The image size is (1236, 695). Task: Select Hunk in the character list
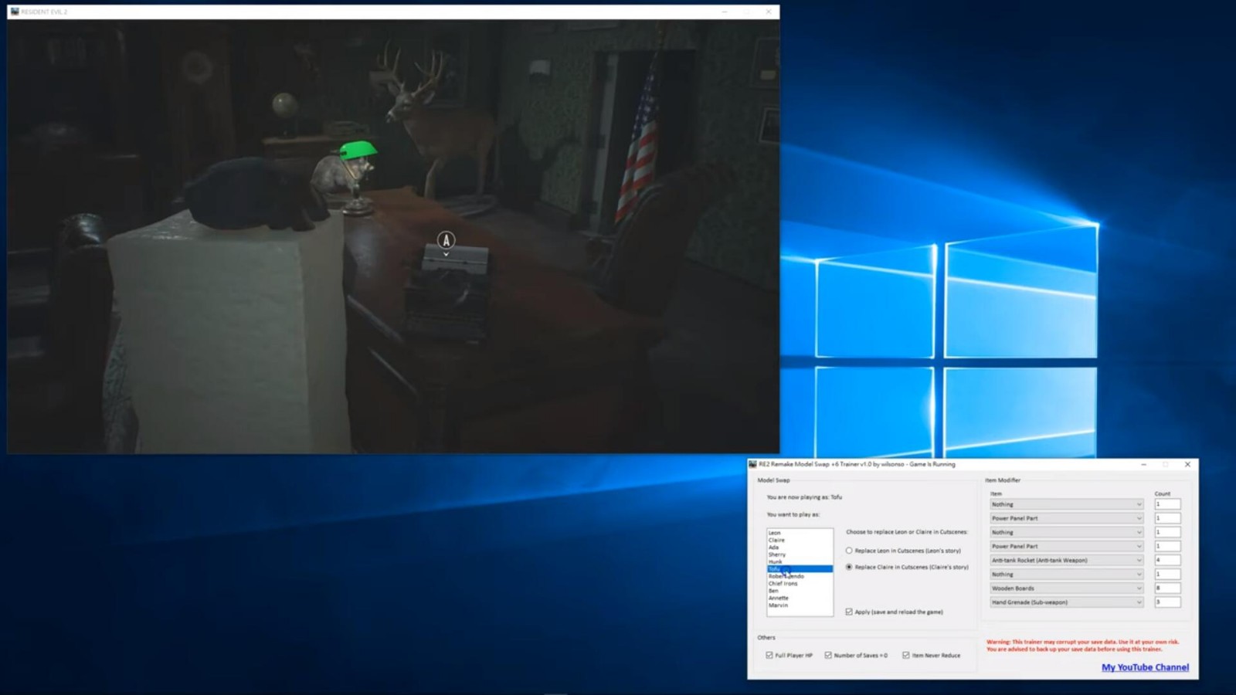(776, 561)
